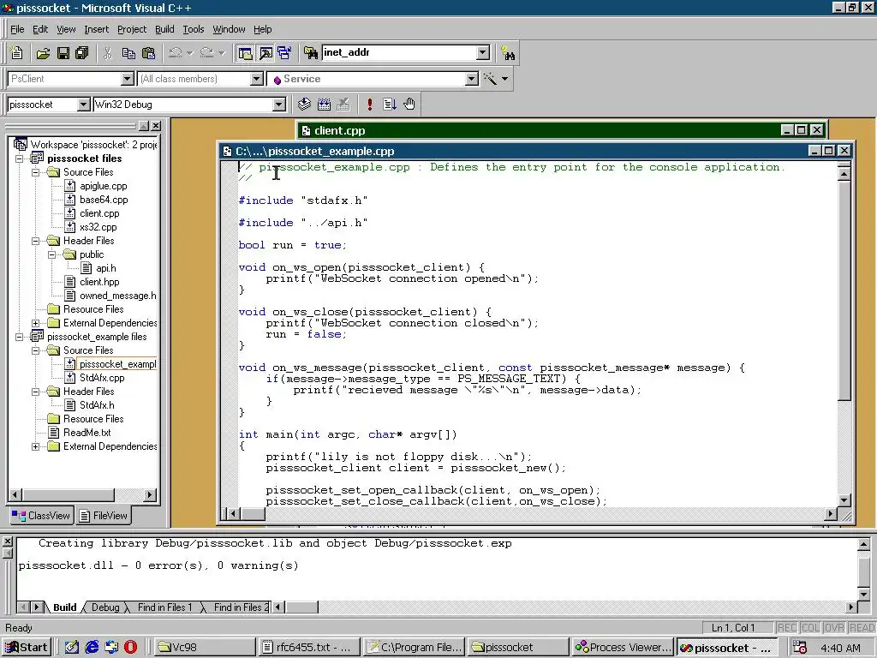Click the Save All toolbar icon
Viewport: 877px width, 658px height.
point(82,53)
